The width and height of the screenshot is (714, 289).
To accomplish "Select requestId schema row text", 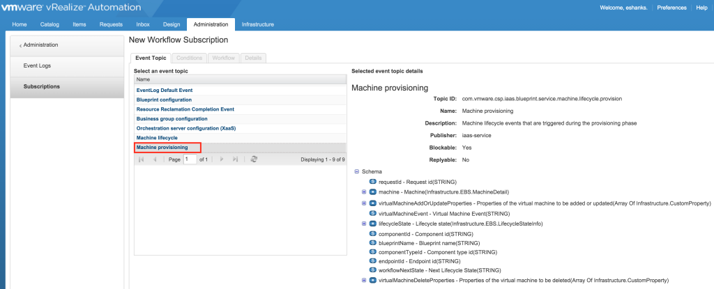I will (418, 182).
